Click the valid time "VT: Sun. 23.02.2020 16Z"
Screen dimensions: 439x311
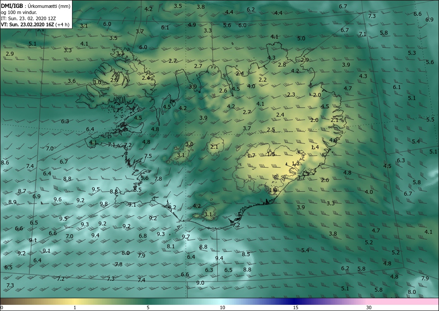[28, 24]
